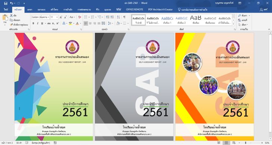The image size is (272, 145).
Task: Click the macro recording icon in status bar
Action: [x=55, y=143]
